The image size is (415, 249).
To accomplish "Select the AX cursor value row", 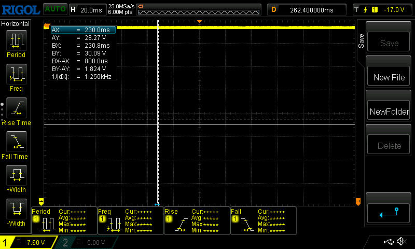I will pos(82,30).
